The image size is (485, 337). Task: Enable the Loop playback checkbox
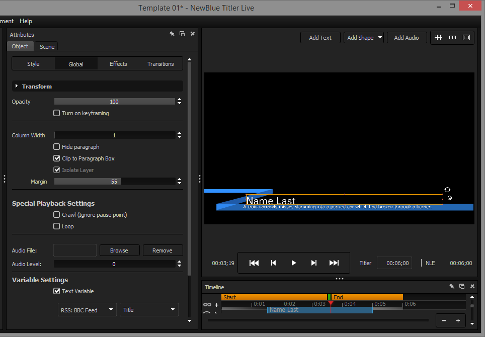tap(57, 226)
